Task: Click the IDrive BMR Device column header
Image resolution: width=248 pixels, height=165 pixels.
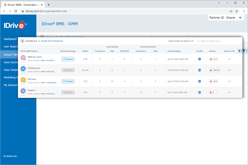Action: (29, 51)
